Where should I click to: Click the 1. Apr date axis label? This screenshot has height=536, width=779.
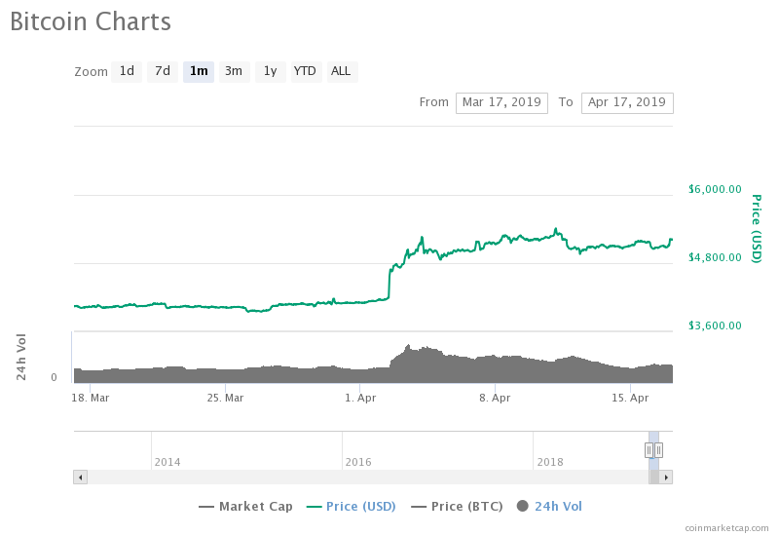(360, 398)
